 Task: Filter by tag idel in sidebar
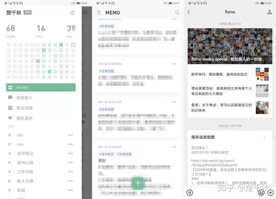coord(20,135)
